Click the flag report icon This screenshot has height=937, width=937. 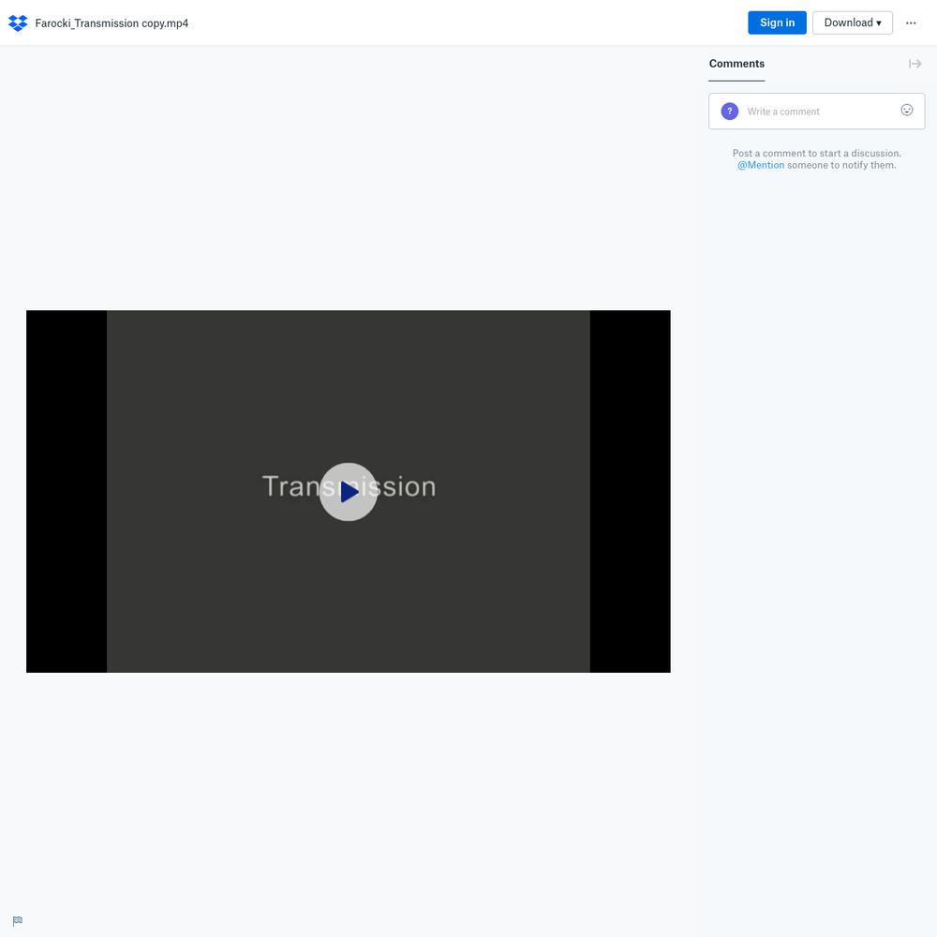[17, 921]
